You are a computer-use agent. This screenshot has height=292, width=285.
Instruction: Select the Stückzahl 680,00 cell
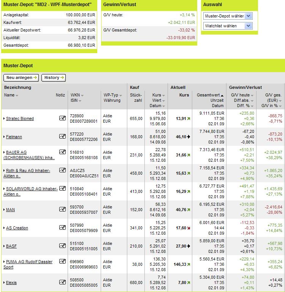(136, 283)
